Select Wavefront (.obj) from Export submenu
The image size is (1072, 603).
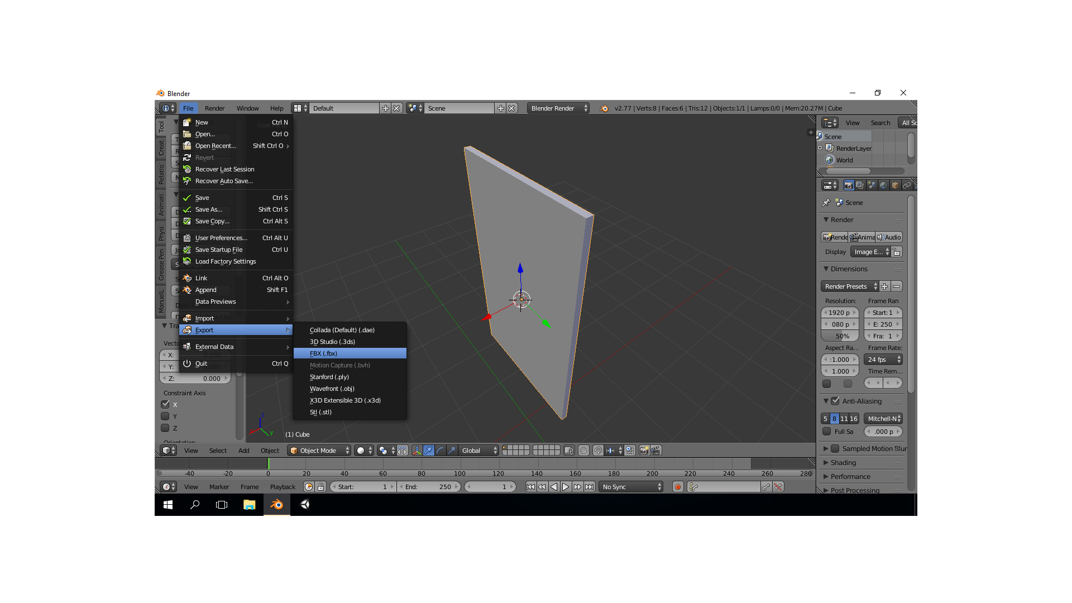tap(333, 388)
